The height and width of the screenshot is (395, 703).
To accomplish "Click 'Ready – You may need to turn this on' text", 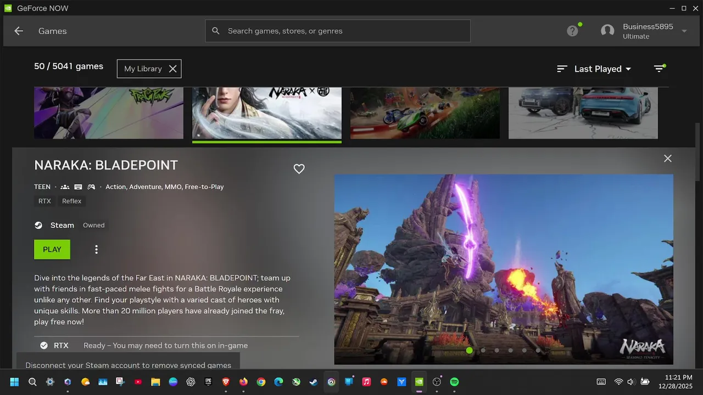I will [165, 345].
